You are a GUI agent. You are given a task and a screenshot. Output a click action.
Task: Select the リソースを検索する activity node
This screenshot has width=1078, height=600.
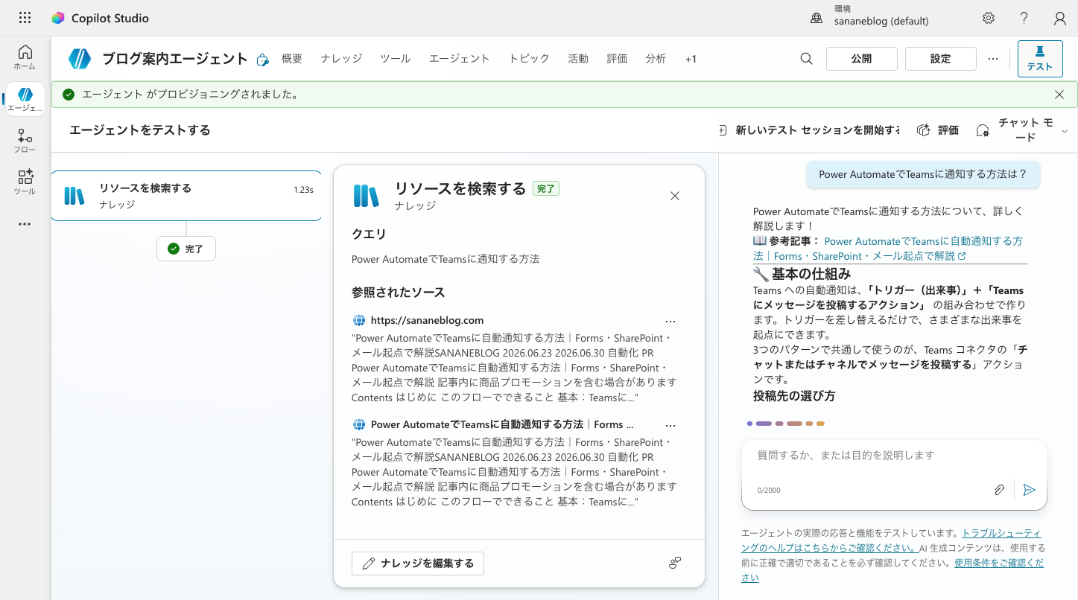[x=186, y=196]
